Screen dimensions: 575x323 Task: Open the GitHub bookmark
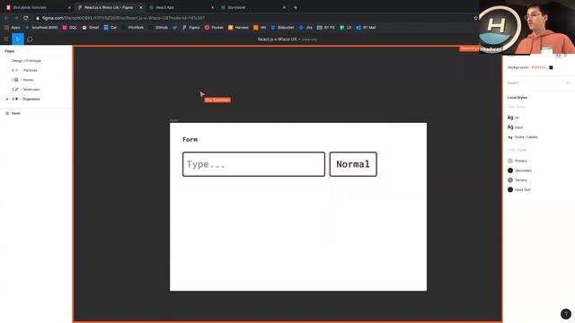pos(158,28)
